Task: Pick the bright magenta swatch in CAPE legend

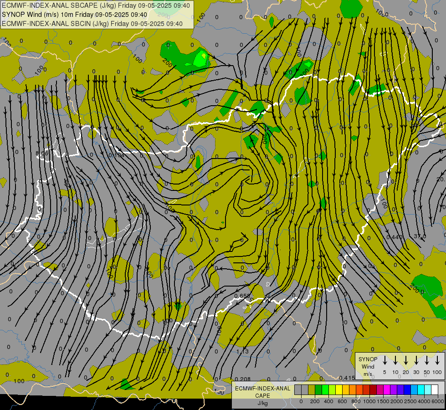Action: pos(387,389)
